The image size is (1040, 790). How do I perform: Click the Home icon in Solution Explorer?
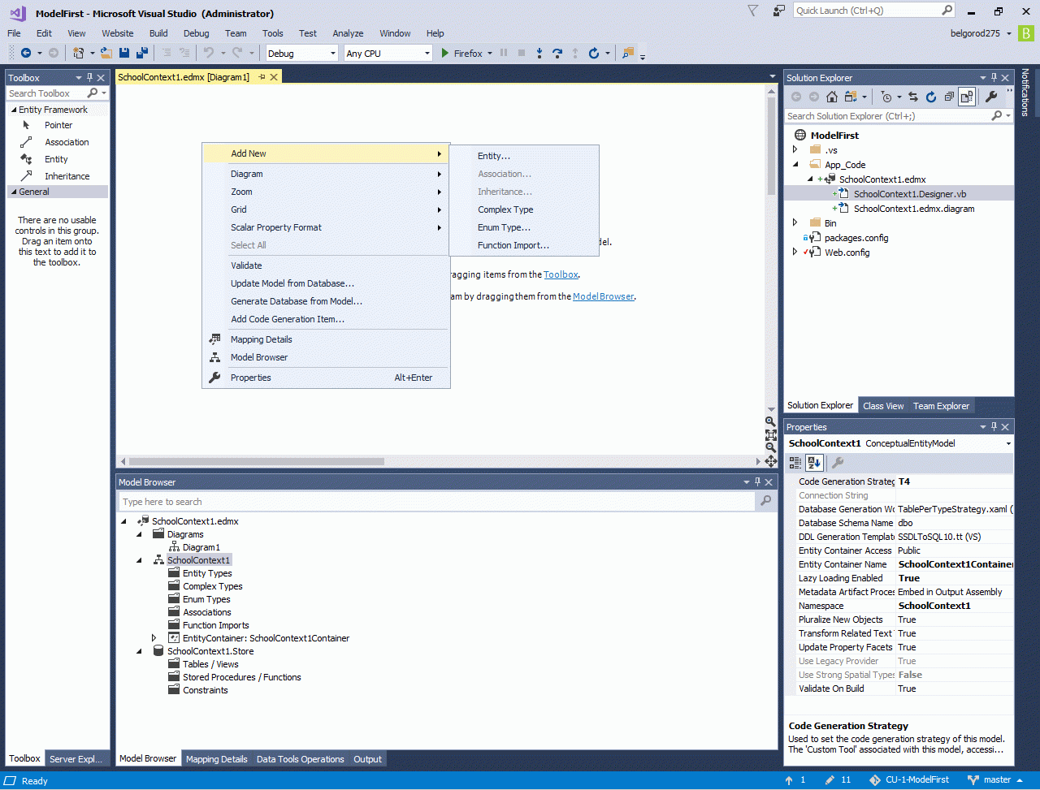[x=832, y=97]
